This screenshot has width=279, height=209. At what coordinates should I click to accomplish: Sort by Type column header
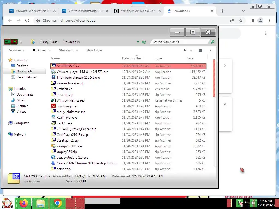[x=169, y=58]
